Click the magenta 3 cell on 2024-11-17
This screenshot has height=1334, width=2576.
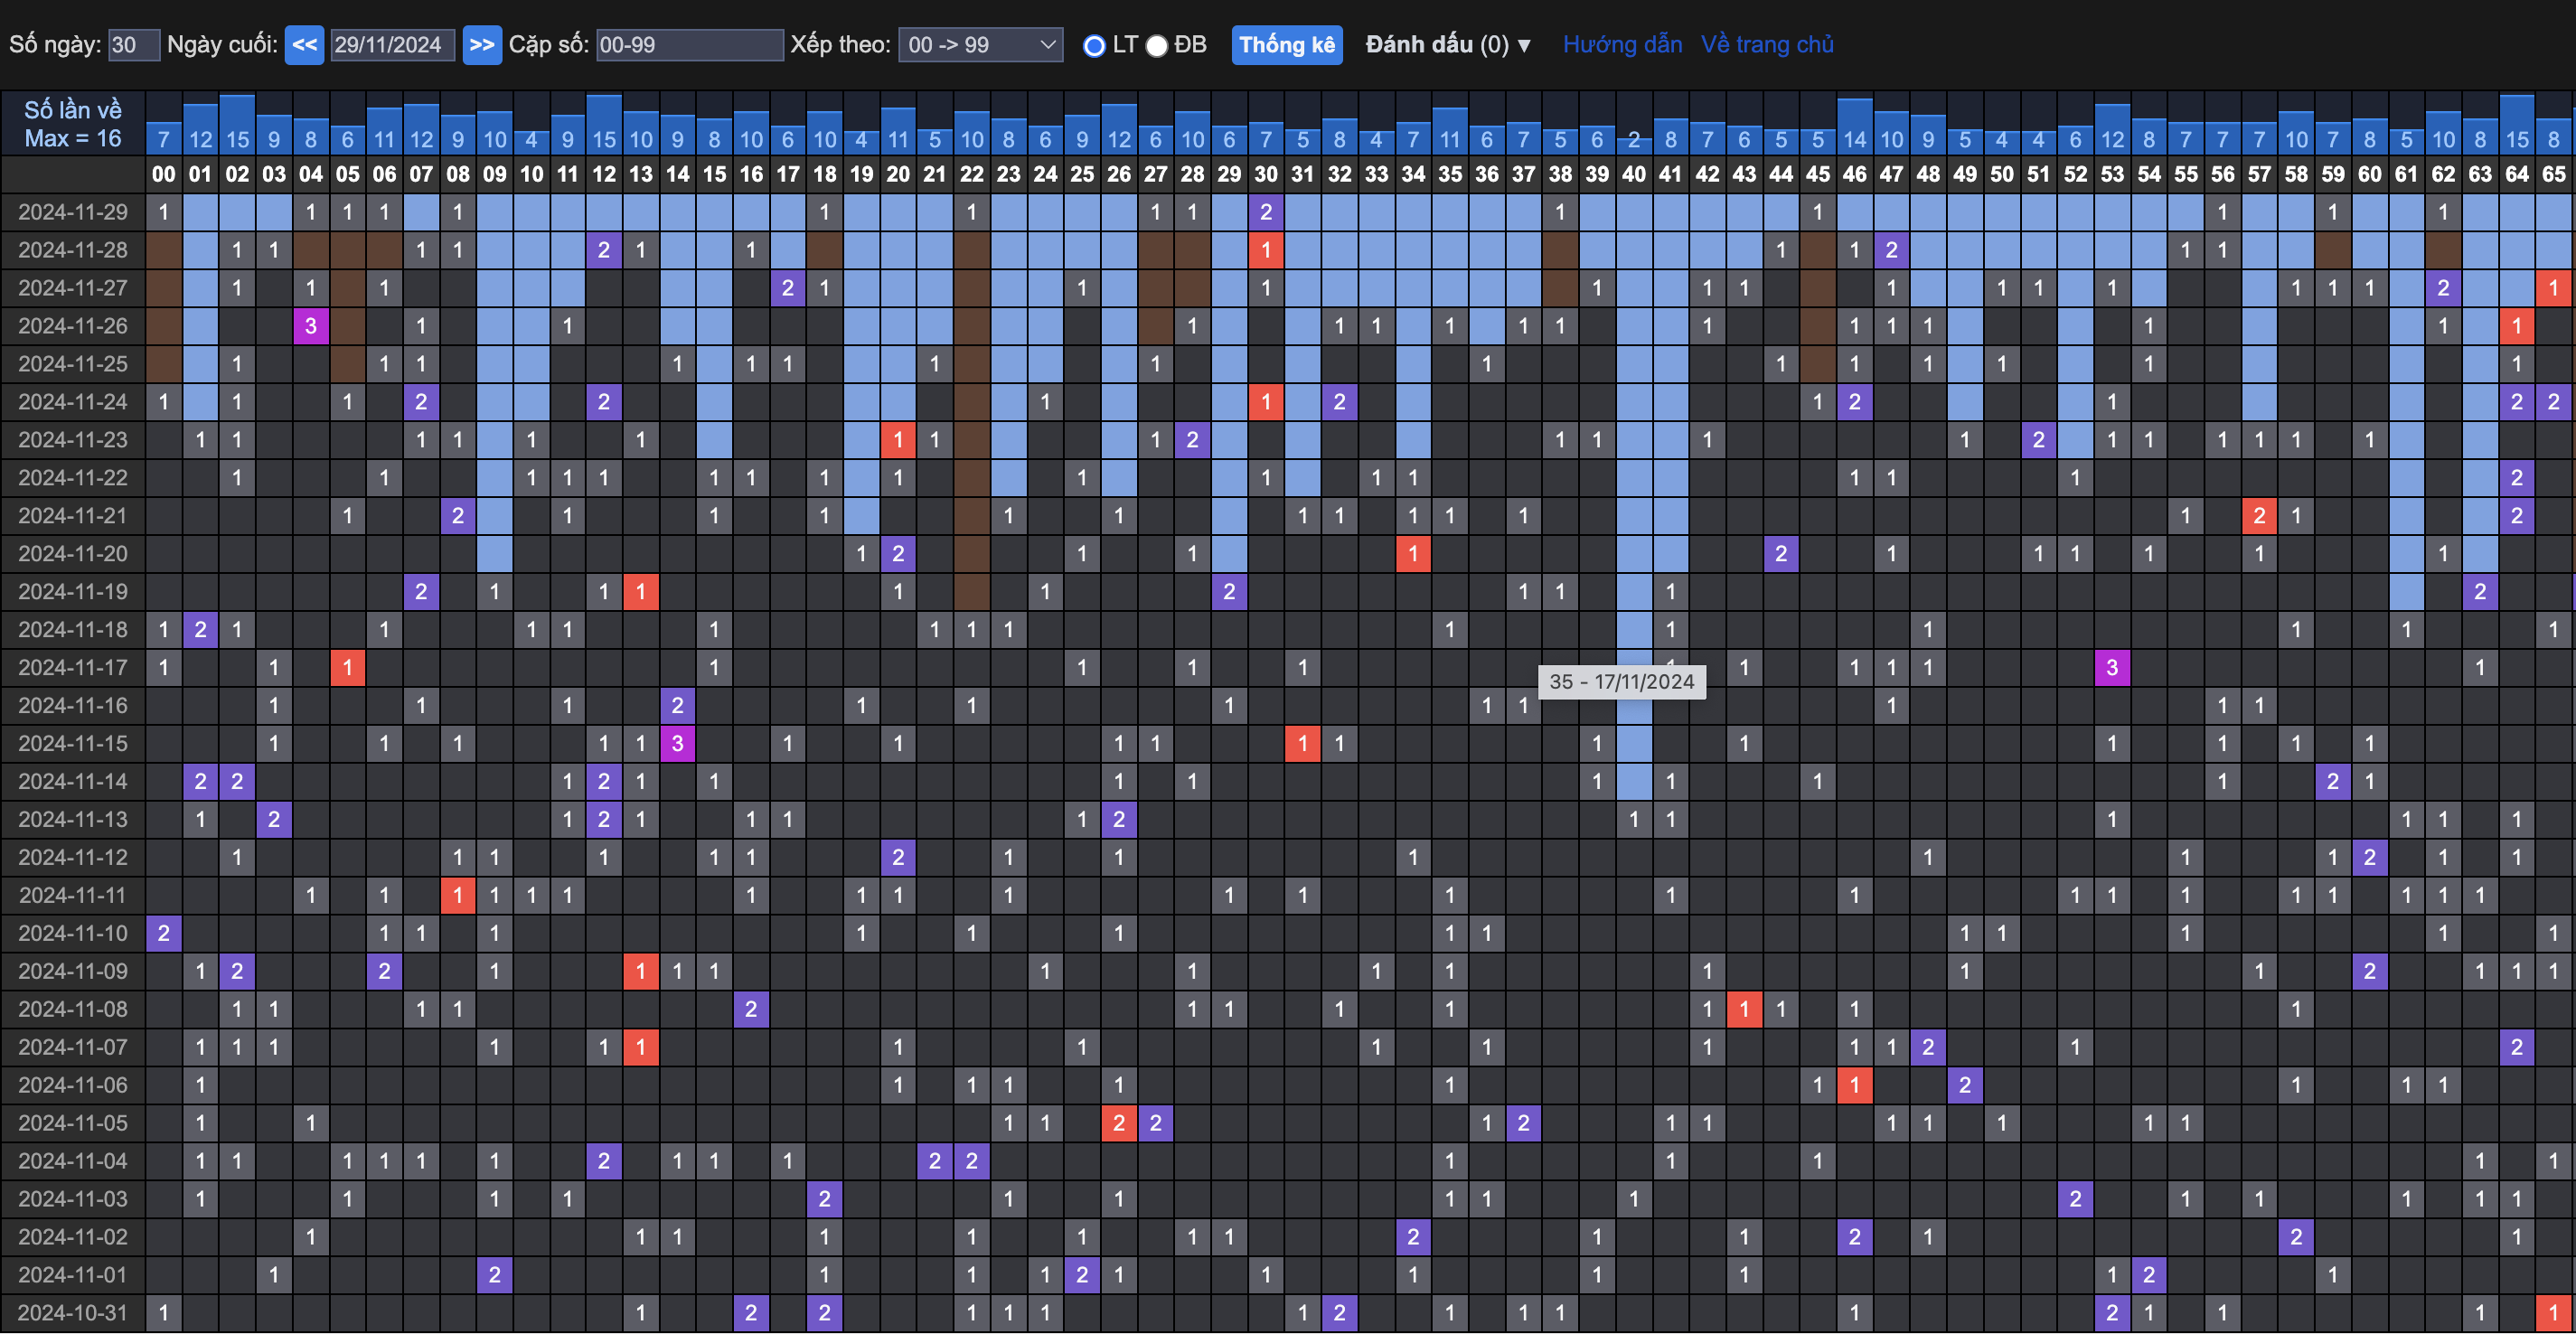click(x=2112, y=667)
